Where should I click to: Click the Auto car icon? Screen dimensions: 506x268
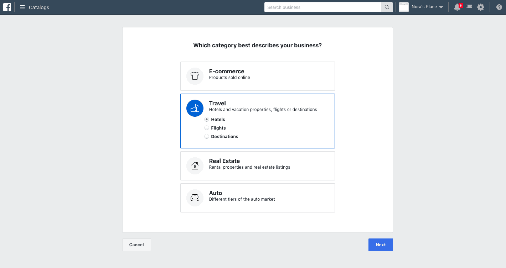pos(195,198)
